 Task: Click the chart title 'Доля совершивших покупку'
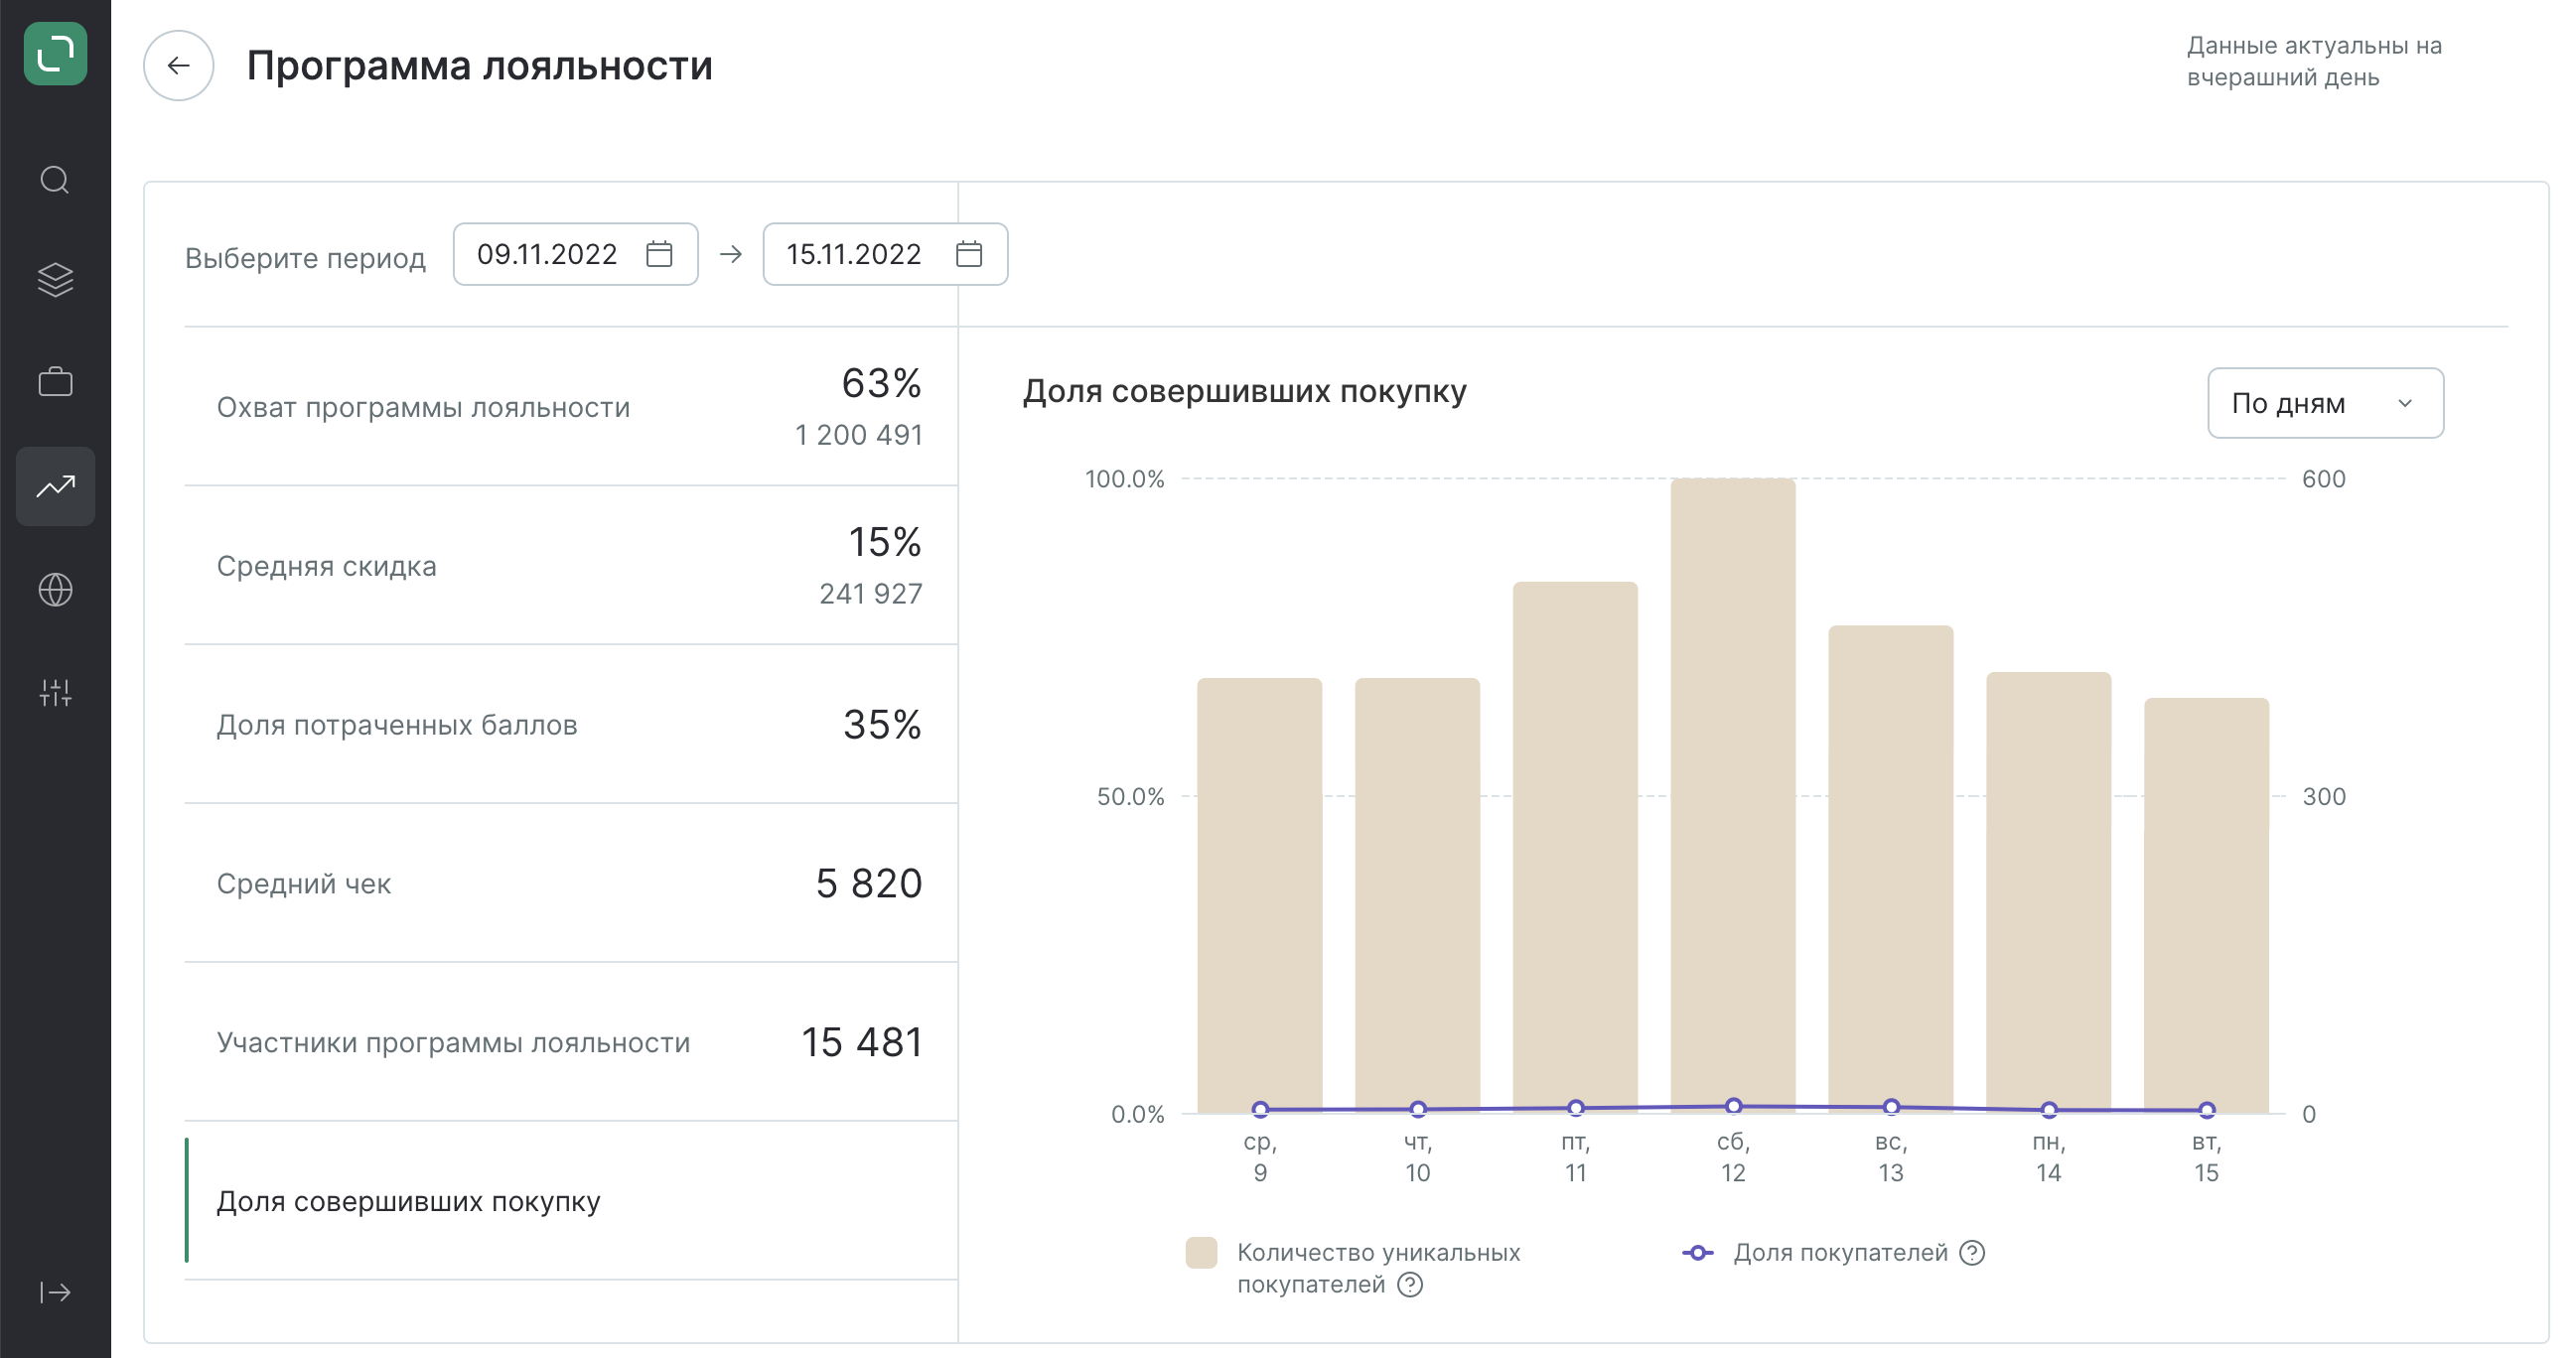point(1244,391)
